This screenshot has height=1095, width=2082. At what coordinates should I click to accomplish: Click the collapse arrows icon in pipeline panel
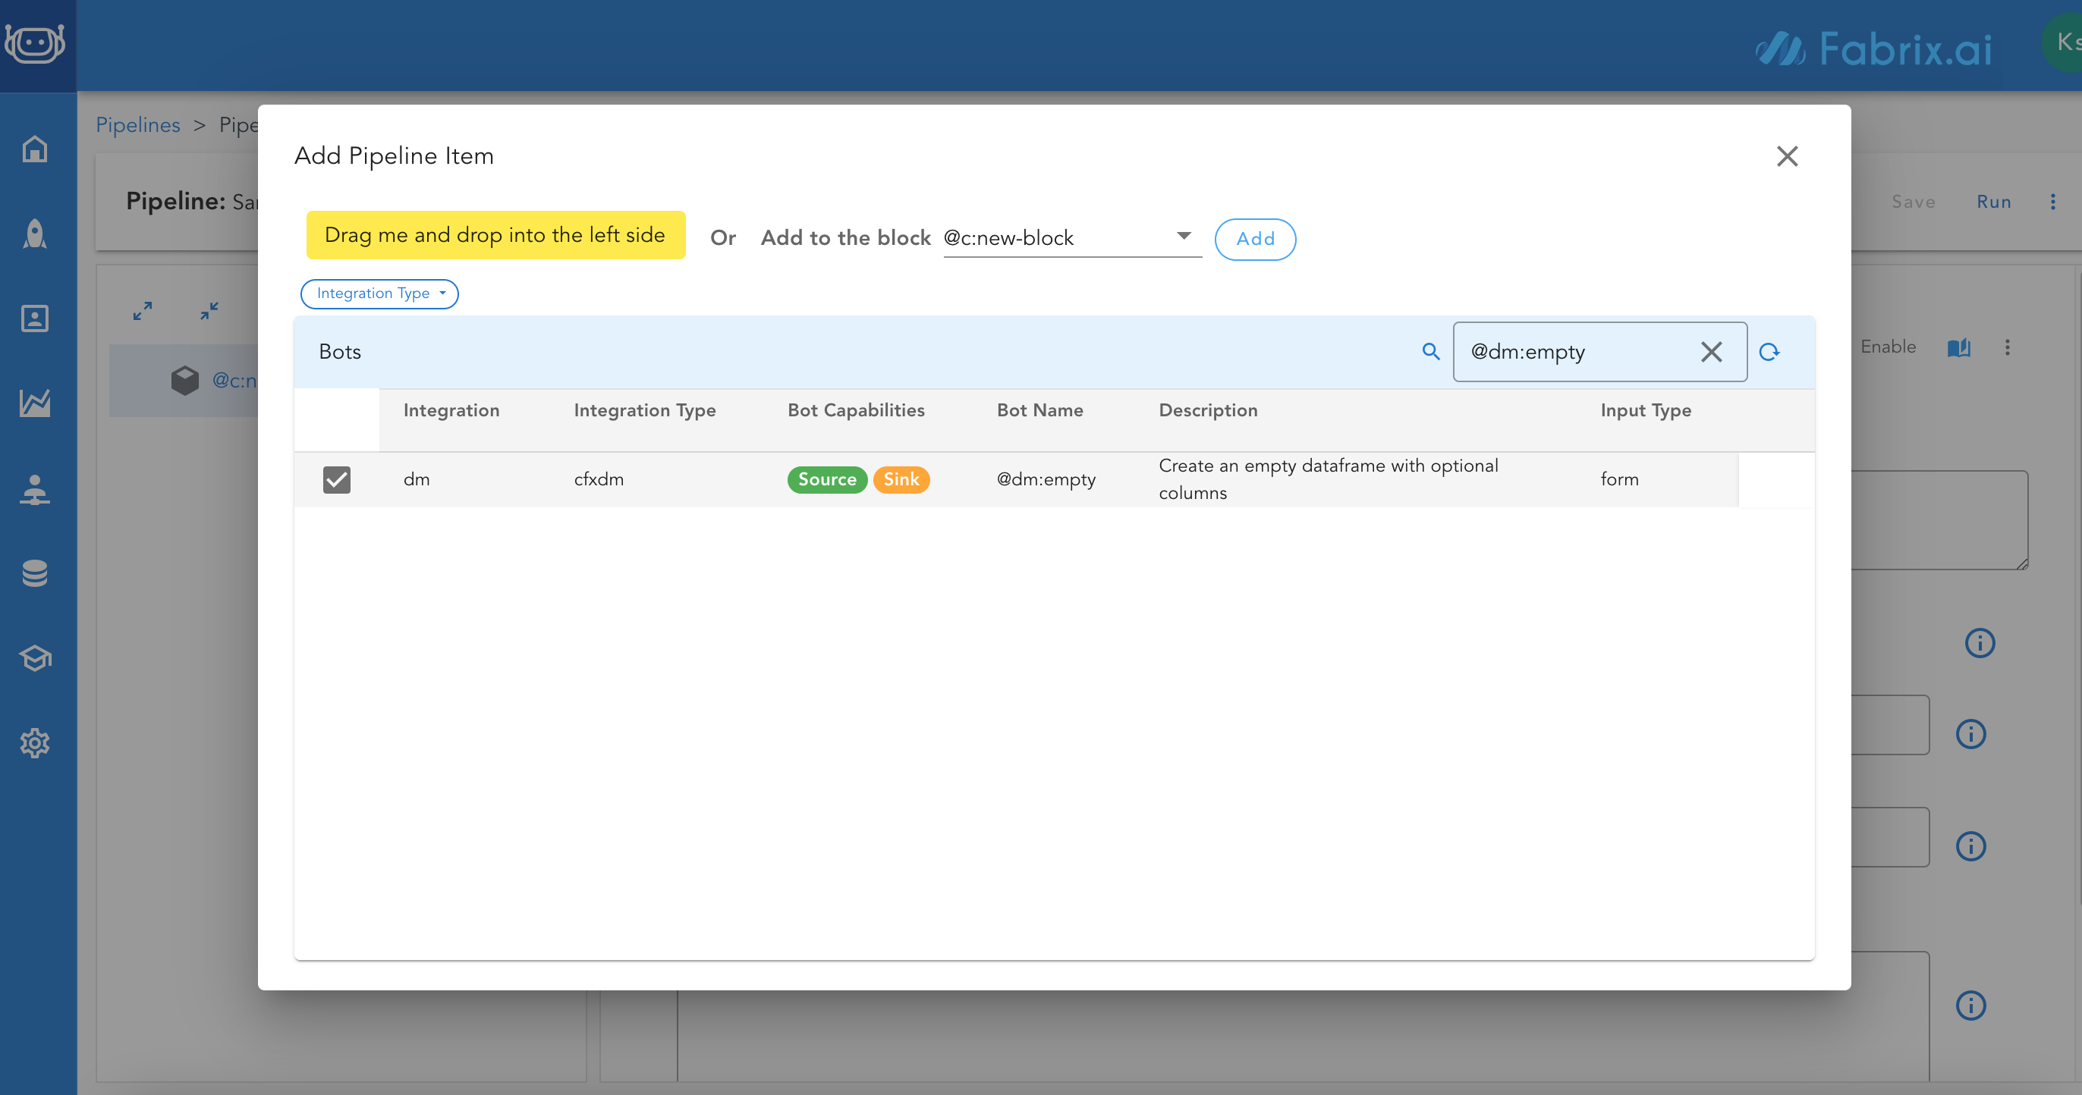click(x=209, y=311)
